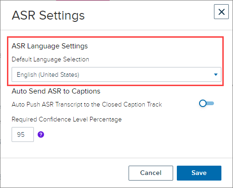Screen dimensions: 233x188
Task: Click the Required Confidence Level input field
Action: pyautogui.click(x=23, y=134)
